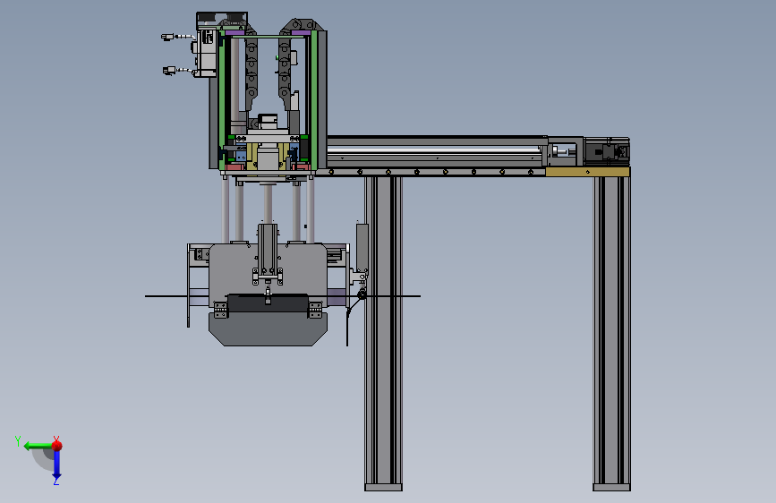This screenshot has height=503, width=776.
Task: Select the dark trapezoid bottom plate of gripper
Action: click(268, 328)
